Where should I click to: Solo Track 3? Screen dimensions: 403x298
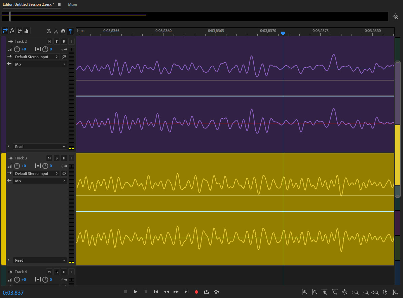click(x=57, y=158)
